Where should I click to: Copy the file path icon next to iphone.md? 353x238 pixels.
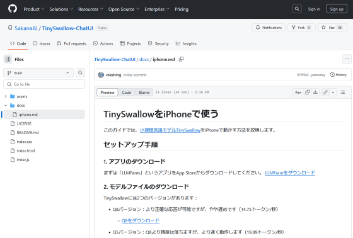[182, 59]
